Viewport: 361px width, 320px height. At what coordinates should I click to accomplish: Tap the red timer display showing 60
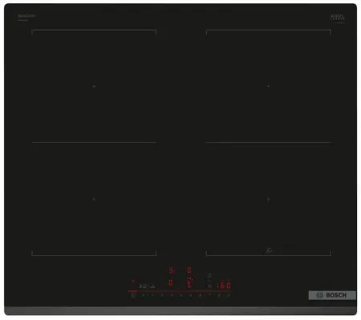coord(225,285)
